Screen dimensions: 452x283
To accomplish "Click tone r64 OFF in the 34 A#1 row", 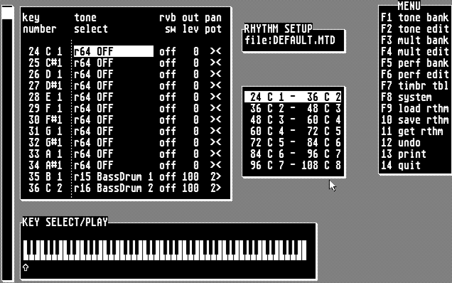I will point(94,165).
